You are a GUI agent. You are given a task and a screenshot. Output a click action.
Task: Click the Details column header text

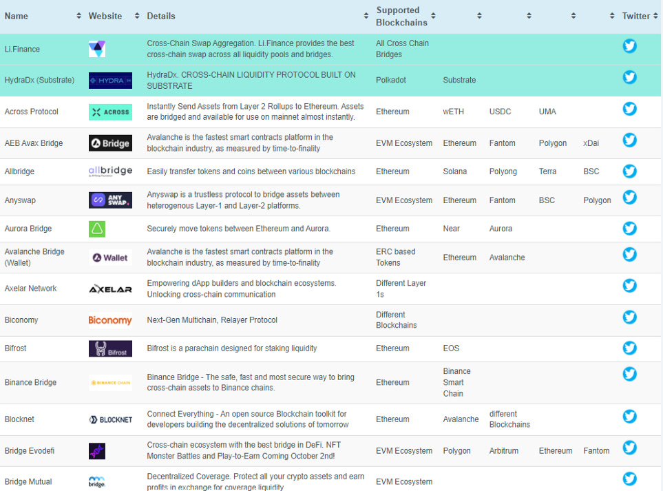[160, 16]
